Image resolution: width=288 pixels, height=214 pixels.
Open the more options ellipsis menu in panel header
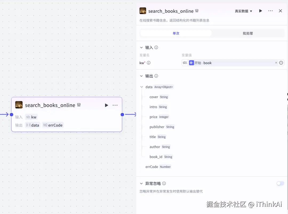pyautogui.click(x=270, y=11)
